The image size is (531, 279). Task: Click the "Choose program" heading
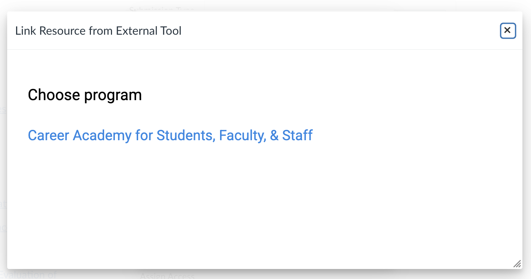(85, 95)
